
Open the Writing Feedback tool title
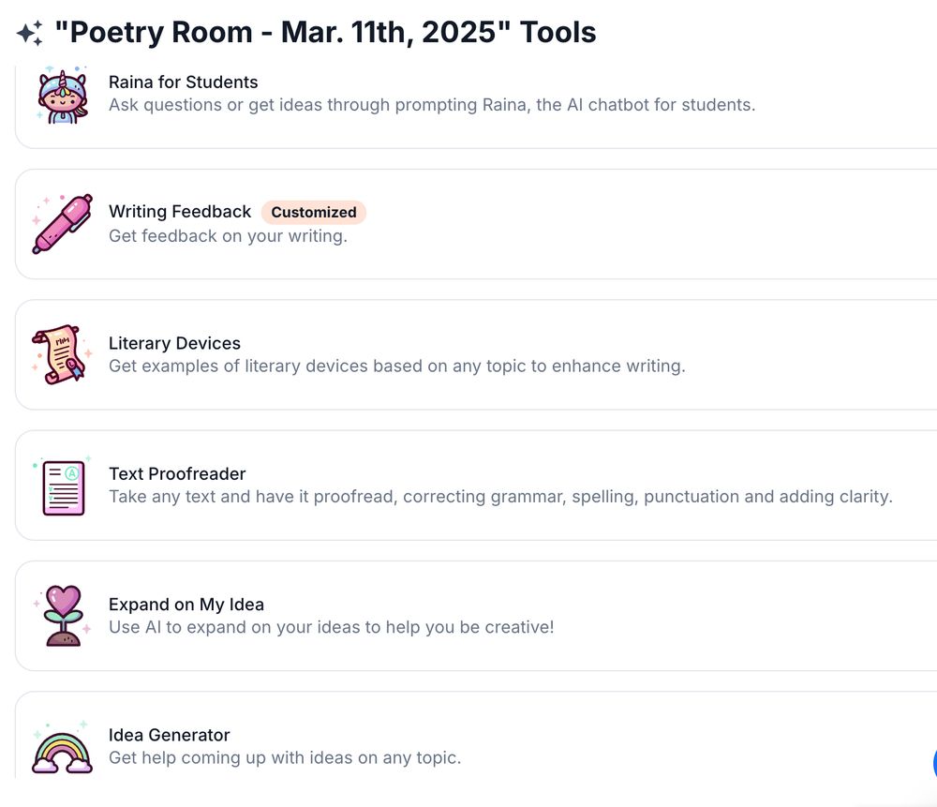(x=180, y=211)
